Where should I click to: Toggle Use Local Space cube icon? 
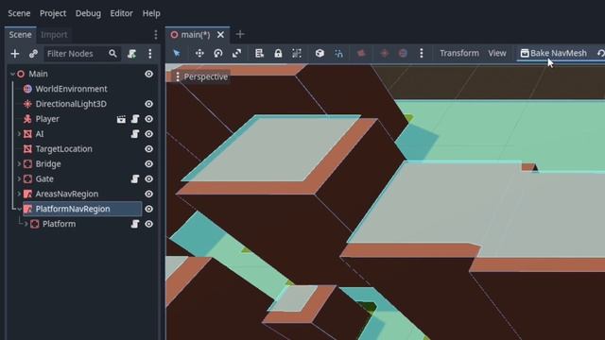[320, 53]
